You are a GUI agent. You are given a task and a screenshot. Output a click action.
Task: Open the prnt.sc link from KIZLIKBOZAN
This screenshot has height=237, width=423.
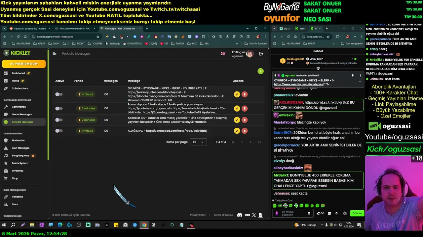(x=327, y=102)
